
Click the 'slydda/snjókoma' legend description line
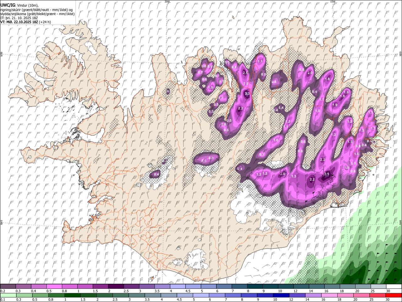pos(37,14)
